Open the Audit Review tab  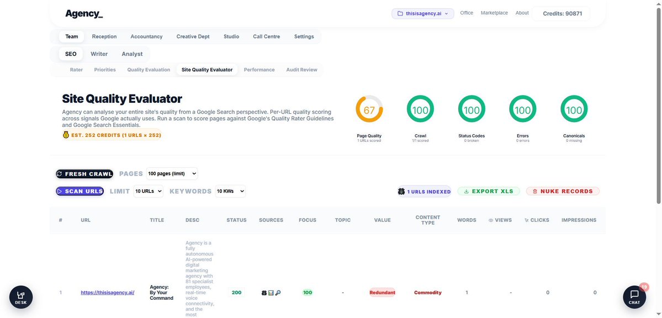coord(302,70)
